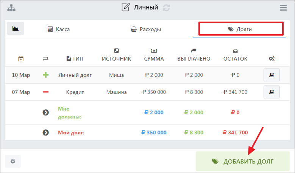Switch to the Касса tab
The width and height of the screenshot is (295, 173).
[x=58, y=29]
